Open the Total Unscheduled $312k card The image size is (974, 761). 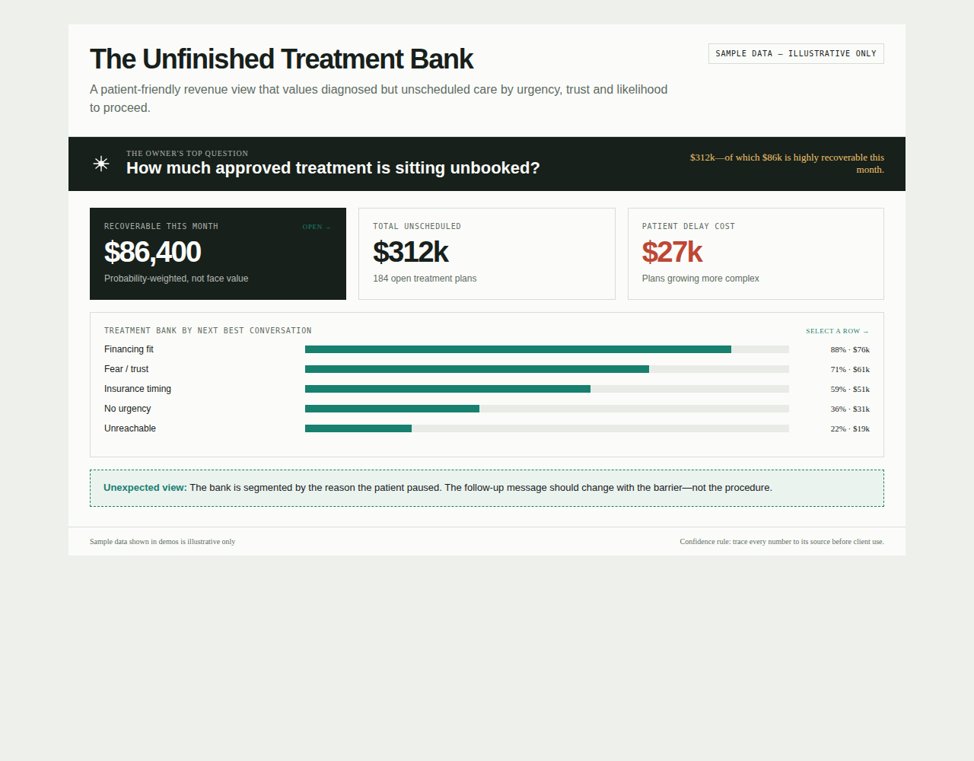point(487,253)
